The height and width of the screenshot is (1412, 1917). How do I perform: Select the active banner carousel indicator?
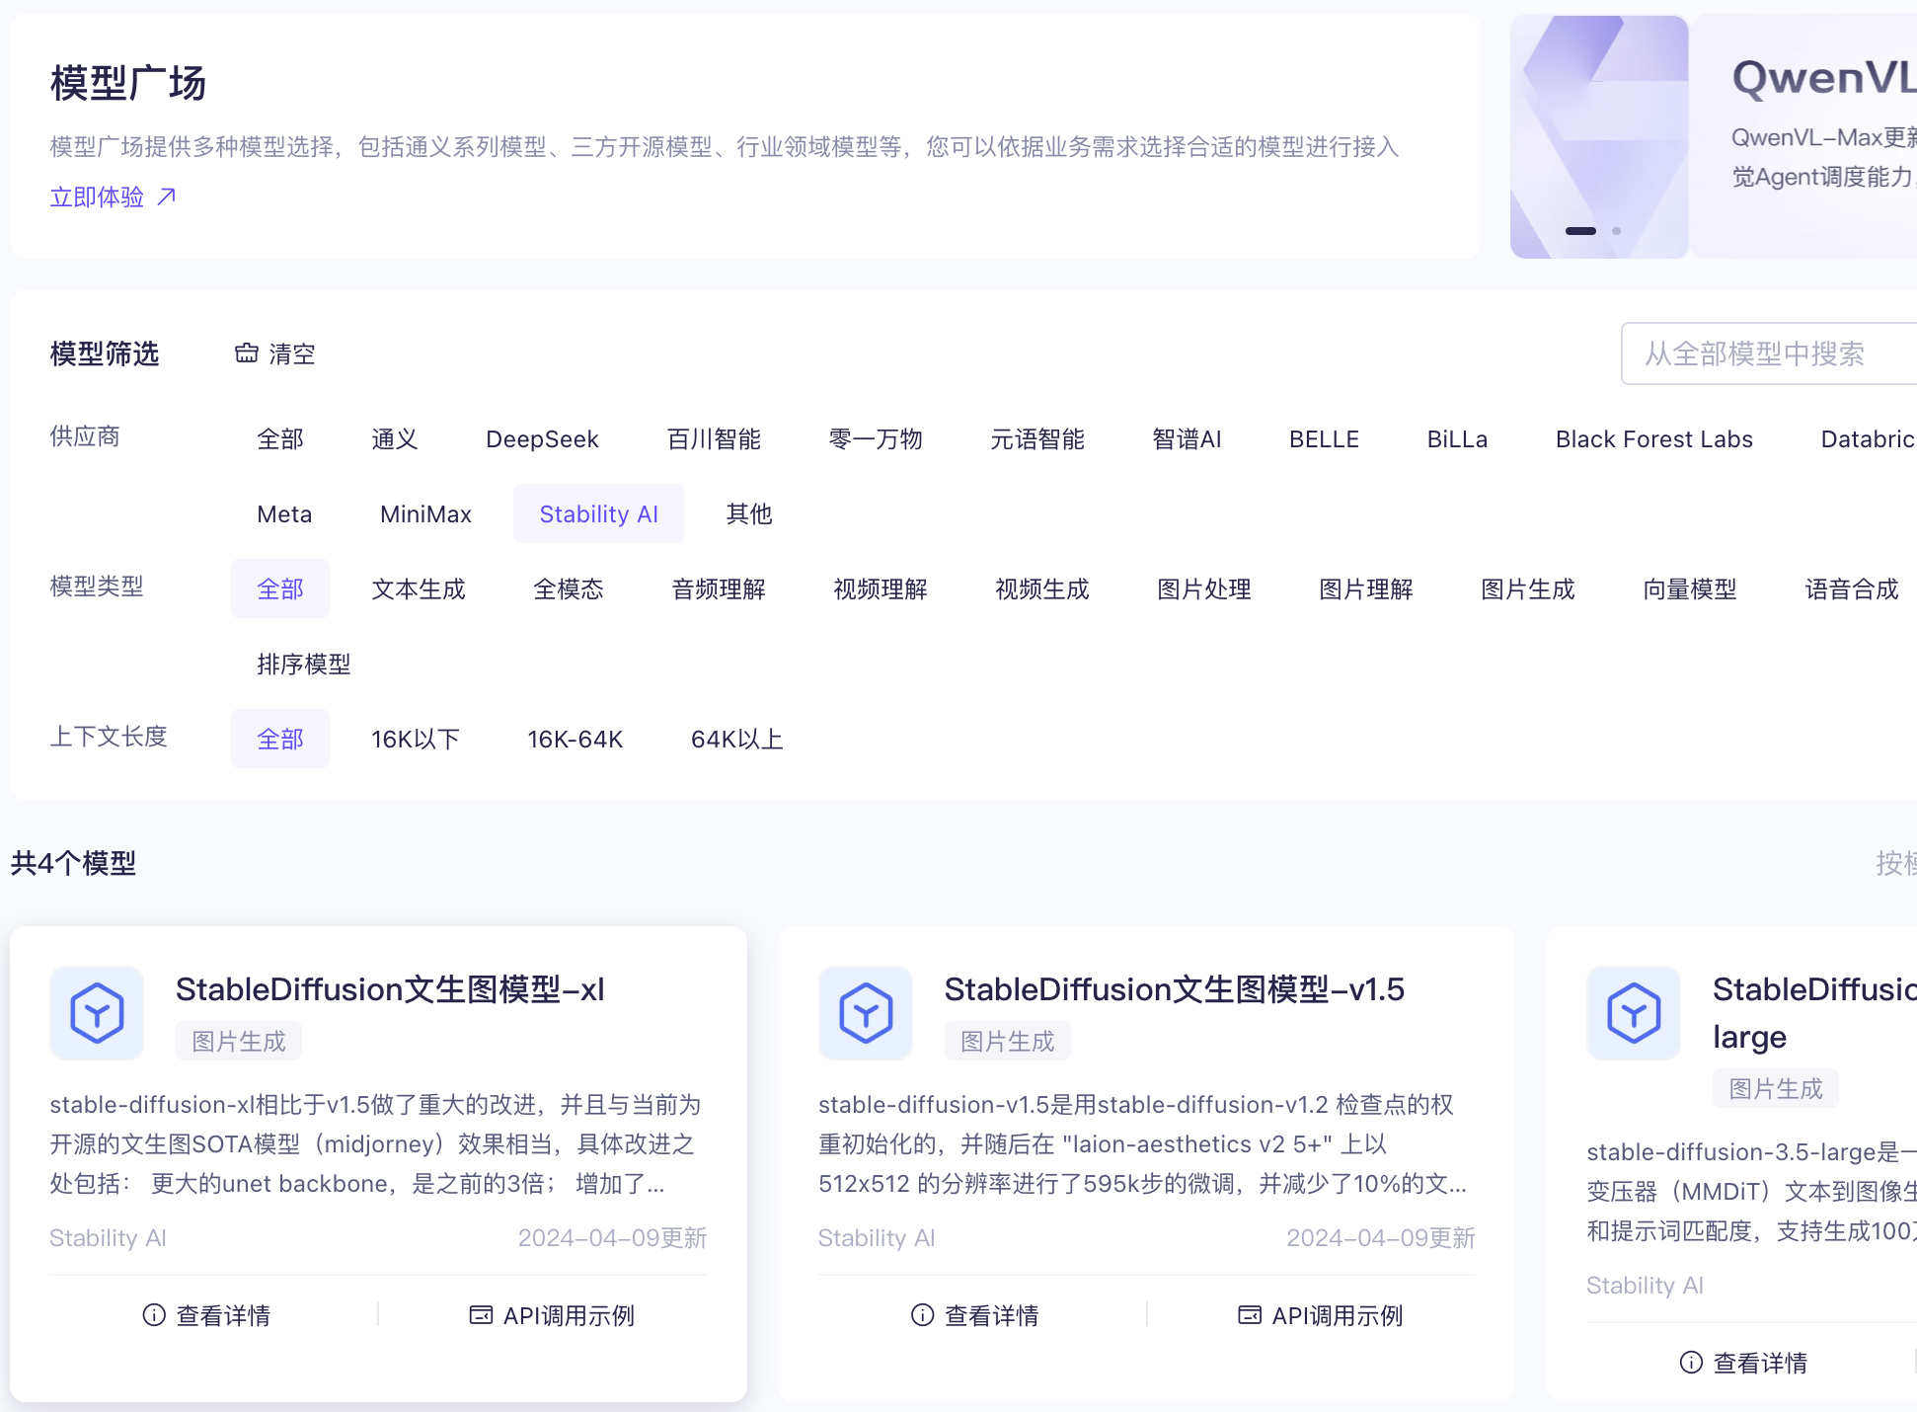[x=1580, y=231]
